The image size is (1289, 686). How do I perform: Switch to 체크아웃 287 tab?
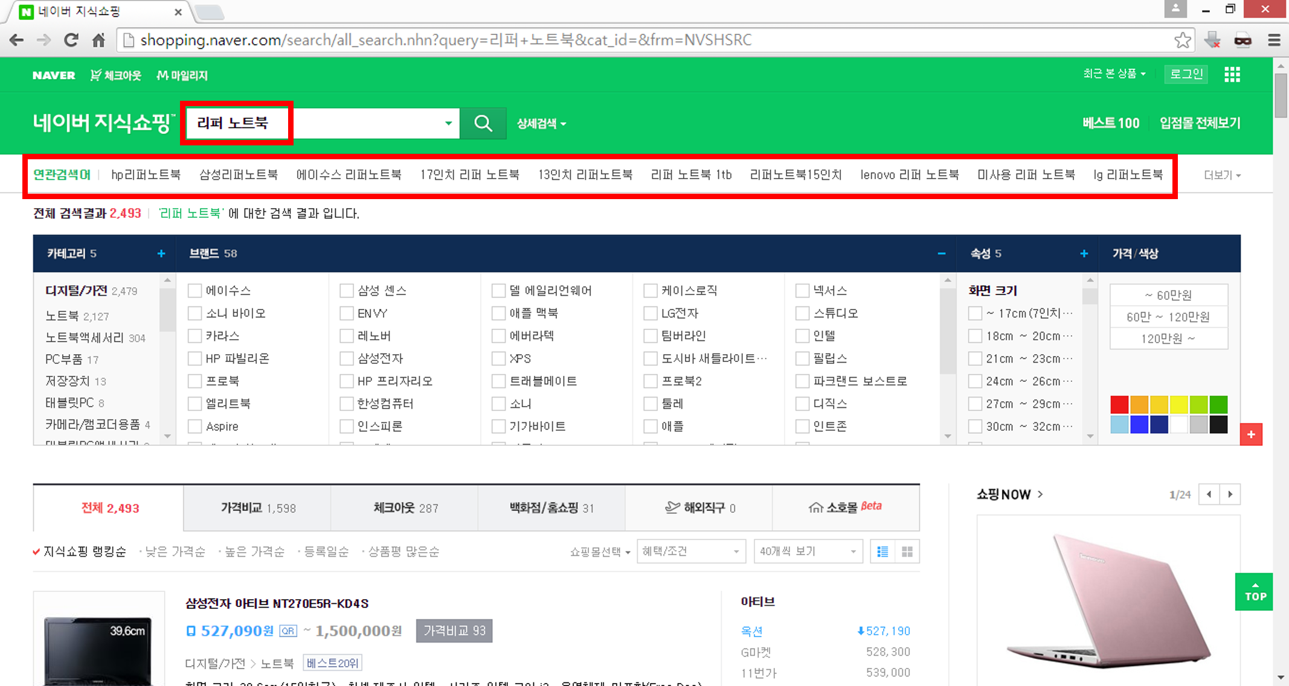(405, 508)
